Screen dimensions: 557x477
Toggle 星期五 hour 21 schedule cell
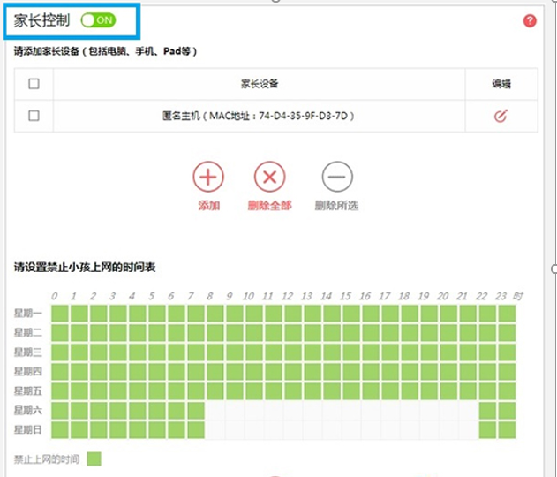[468, 390]
